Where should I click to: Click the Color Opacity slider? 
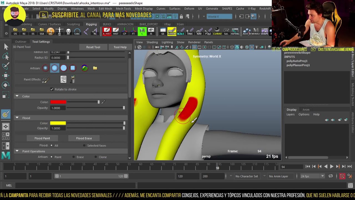[x=95, y=108]
